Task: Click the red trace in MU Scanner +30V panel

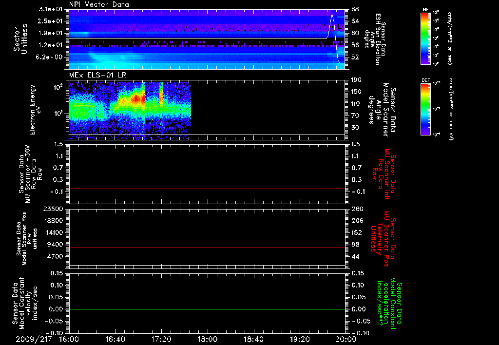Action: (207, 189)
